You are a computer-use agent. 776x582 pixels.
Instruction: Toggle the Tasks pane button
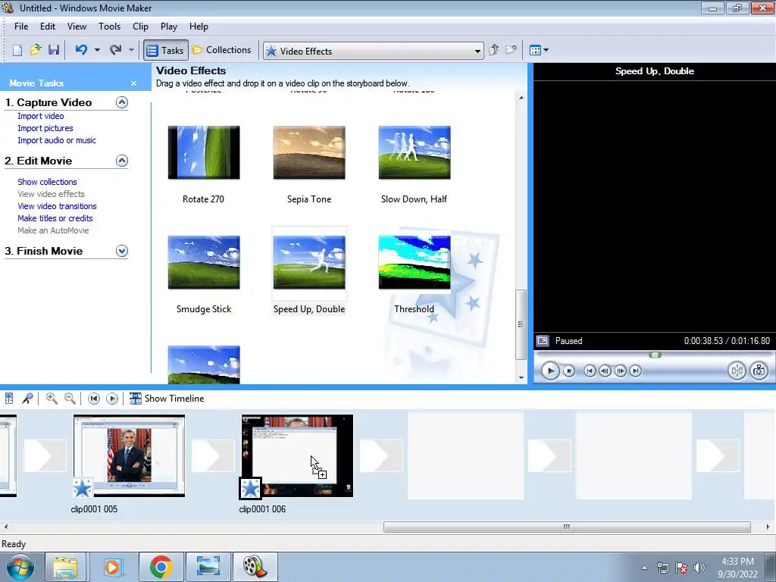click(166, 51)
